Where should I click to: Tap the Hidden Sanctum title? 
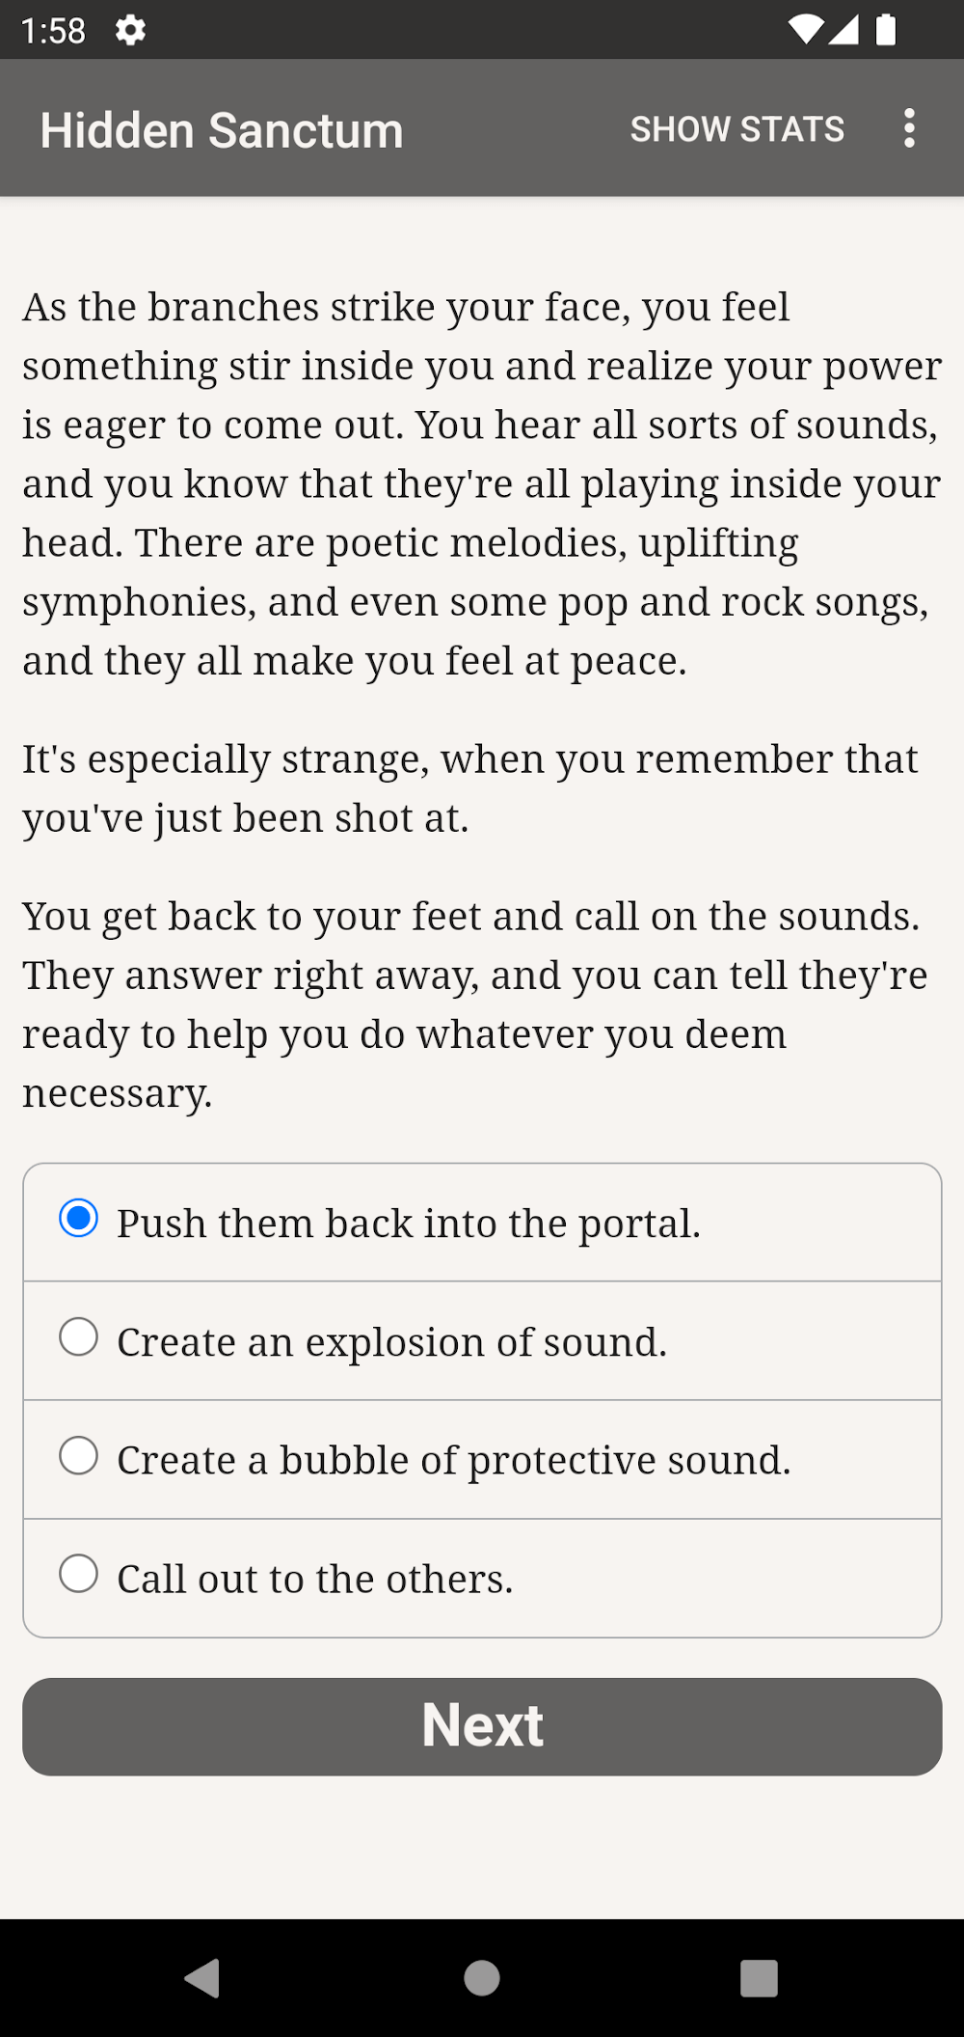[x=222, y=130]
